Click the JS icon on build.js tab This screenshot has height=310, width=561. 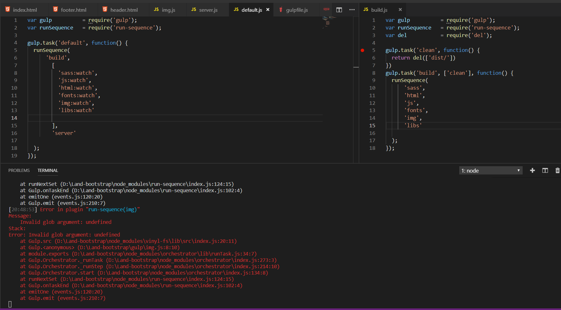coord(366,9)
